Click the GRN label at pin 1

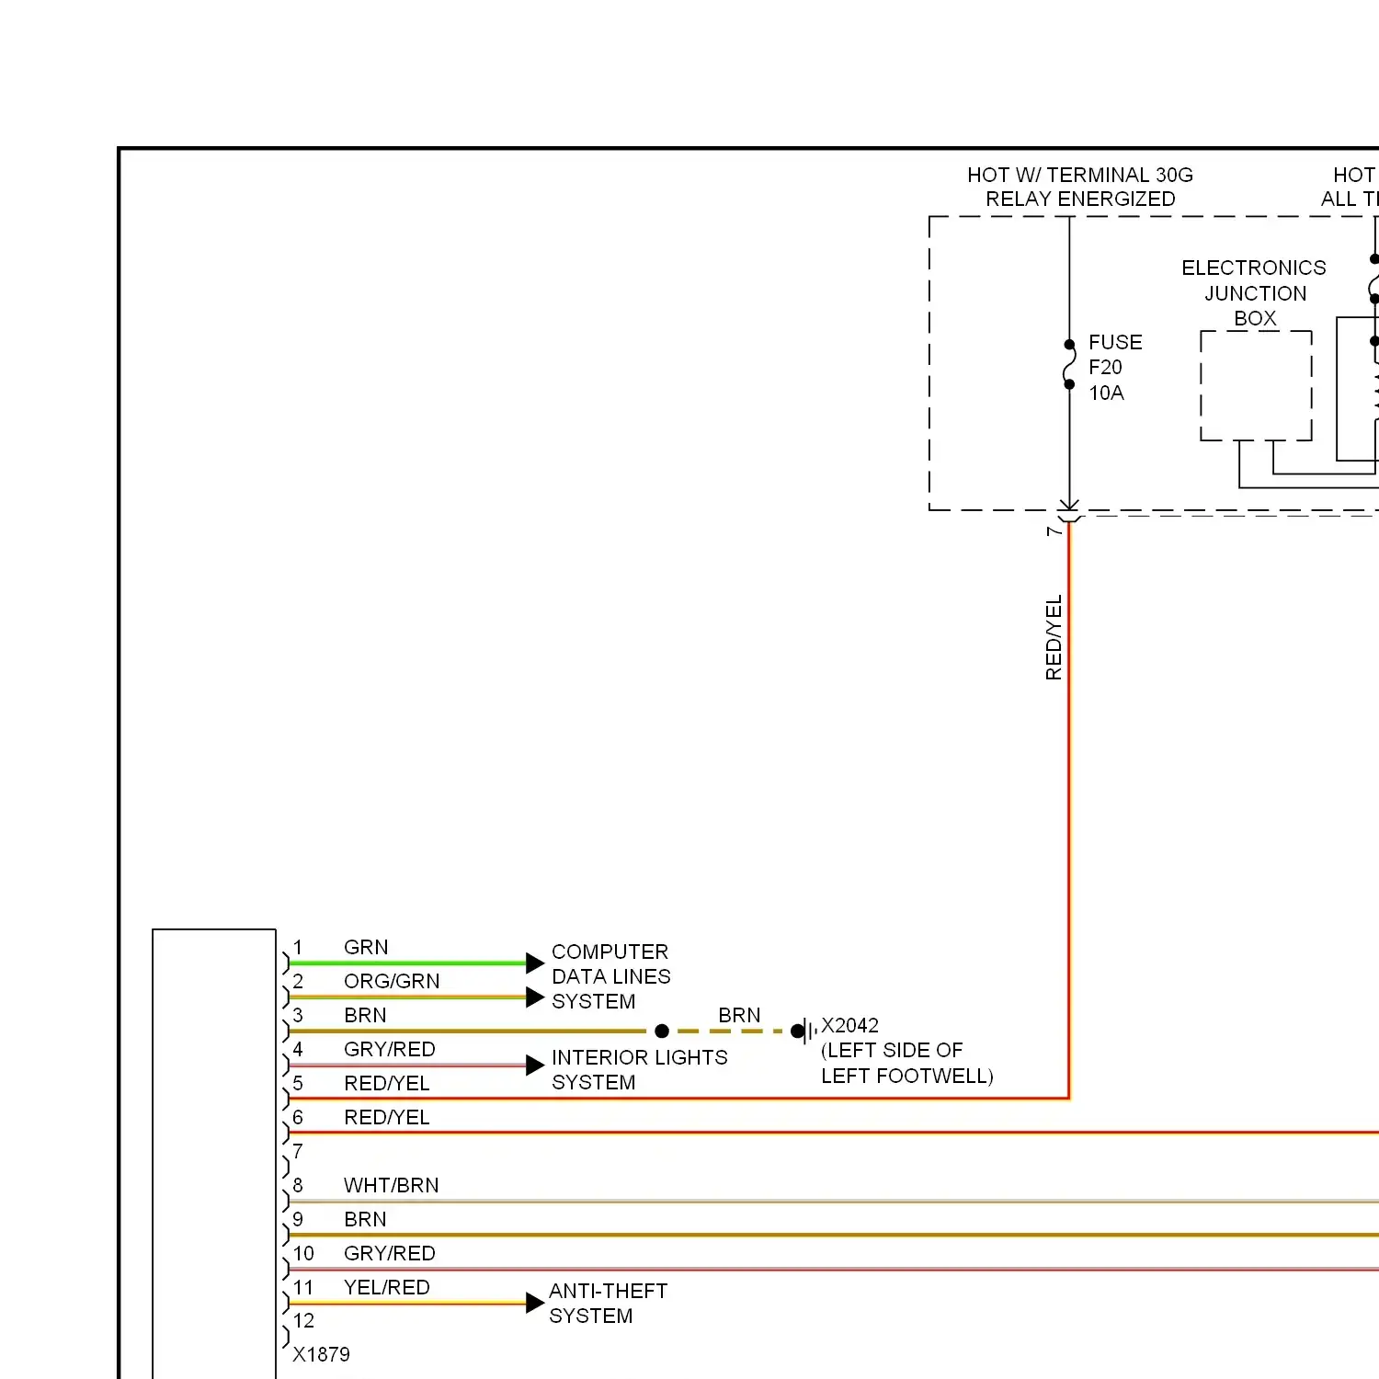(366, 947)
